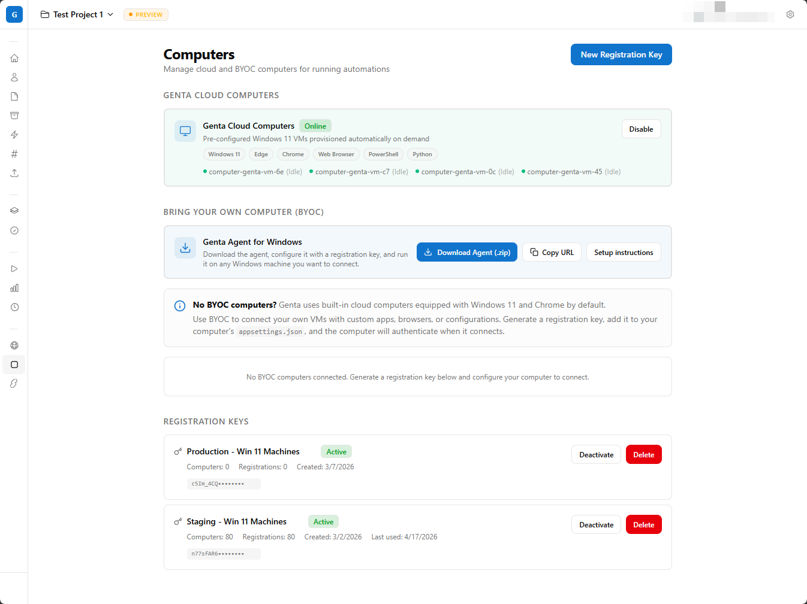
Task: Click the clock history icon in sidebar
Action: [14, 307]
